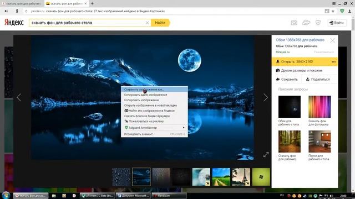Open the downloads arrow icon in browser toolbar
Image resolution: width=355 pixels, height=199 pixels.
pyautogui.click(x=349, y=11)
